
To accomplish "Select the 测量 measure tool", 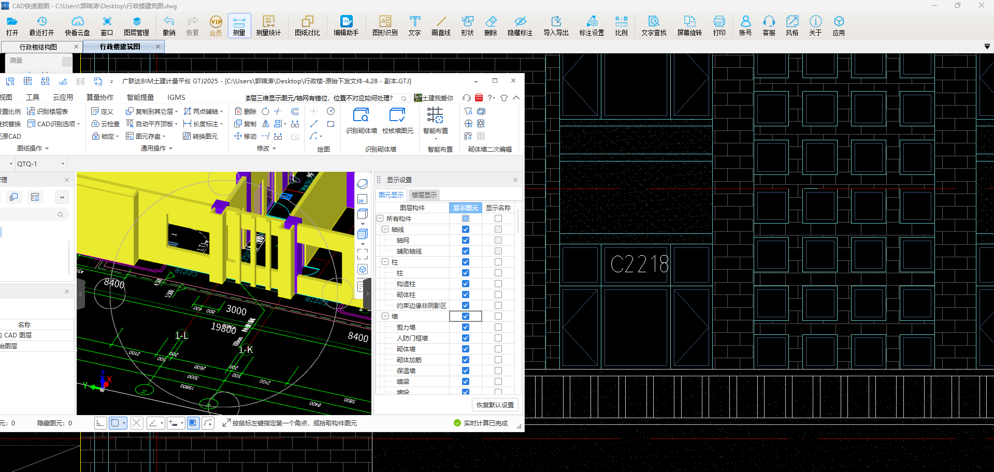I will pyautogui.click(x=239, y=25).
